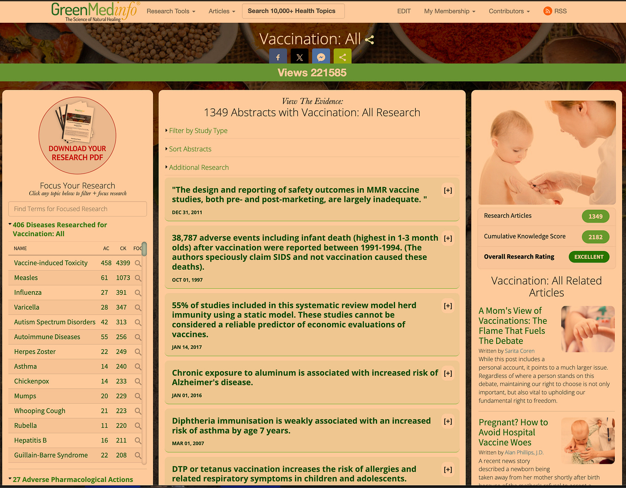The height and width of the screenshot is (488, 626).
Task: Click Vaccine-induced Toxicity disease link
Action: pyautogui.click(x=51, y=263)
